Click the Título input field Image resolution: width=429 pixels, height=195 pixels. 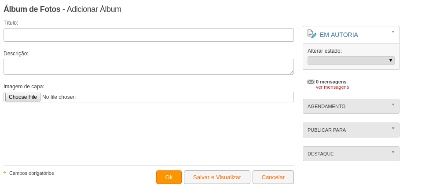pos(149,35)
